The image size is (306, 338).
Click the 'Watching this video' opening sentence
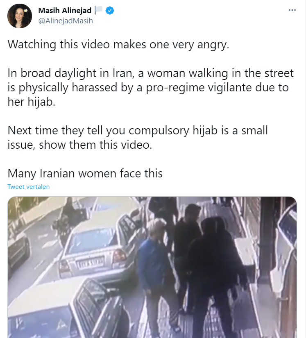[x=118, y=44]
